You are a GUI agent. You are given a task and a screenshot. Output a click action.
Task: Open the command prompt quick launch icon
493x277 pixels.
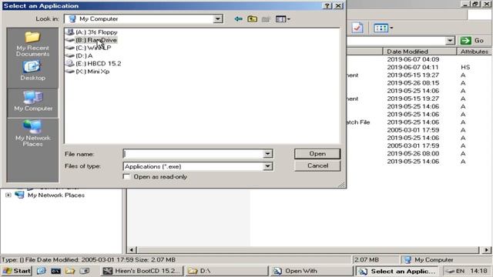55,271
